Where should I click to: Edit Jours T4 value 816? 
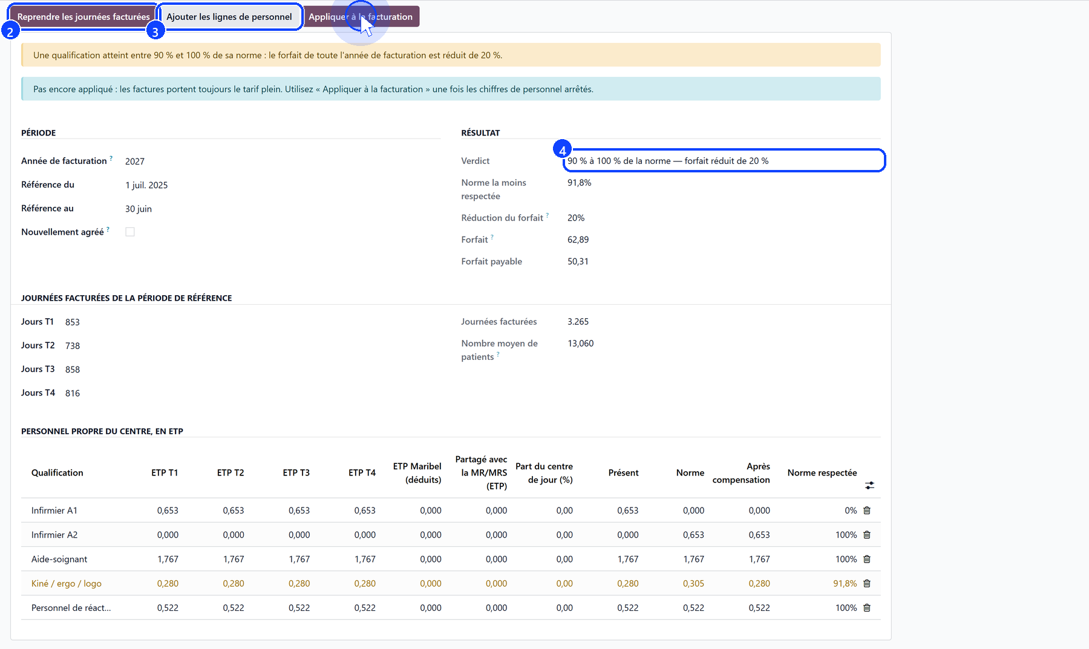click(73, 393)
